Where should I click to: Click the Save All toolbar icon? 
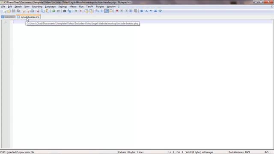click(18, 11)
